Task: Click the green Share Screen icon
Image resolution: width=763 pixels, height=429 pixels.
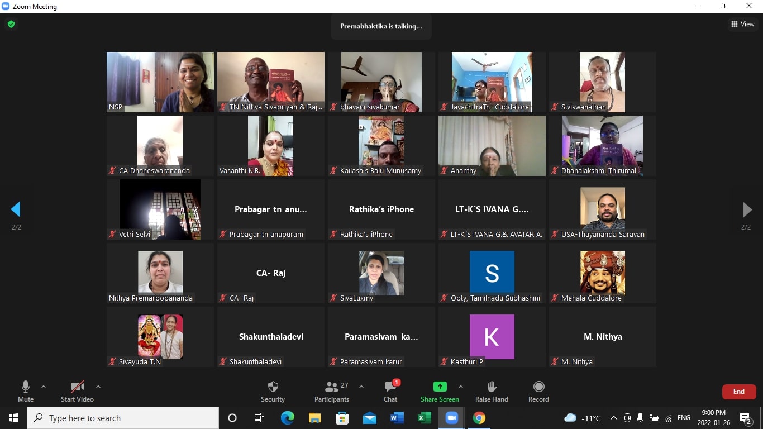Action: pyautogui.click(x=440, y=387)
